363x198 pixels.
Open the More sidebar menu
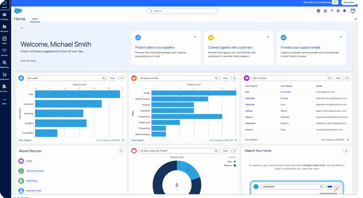pos(5,101)
